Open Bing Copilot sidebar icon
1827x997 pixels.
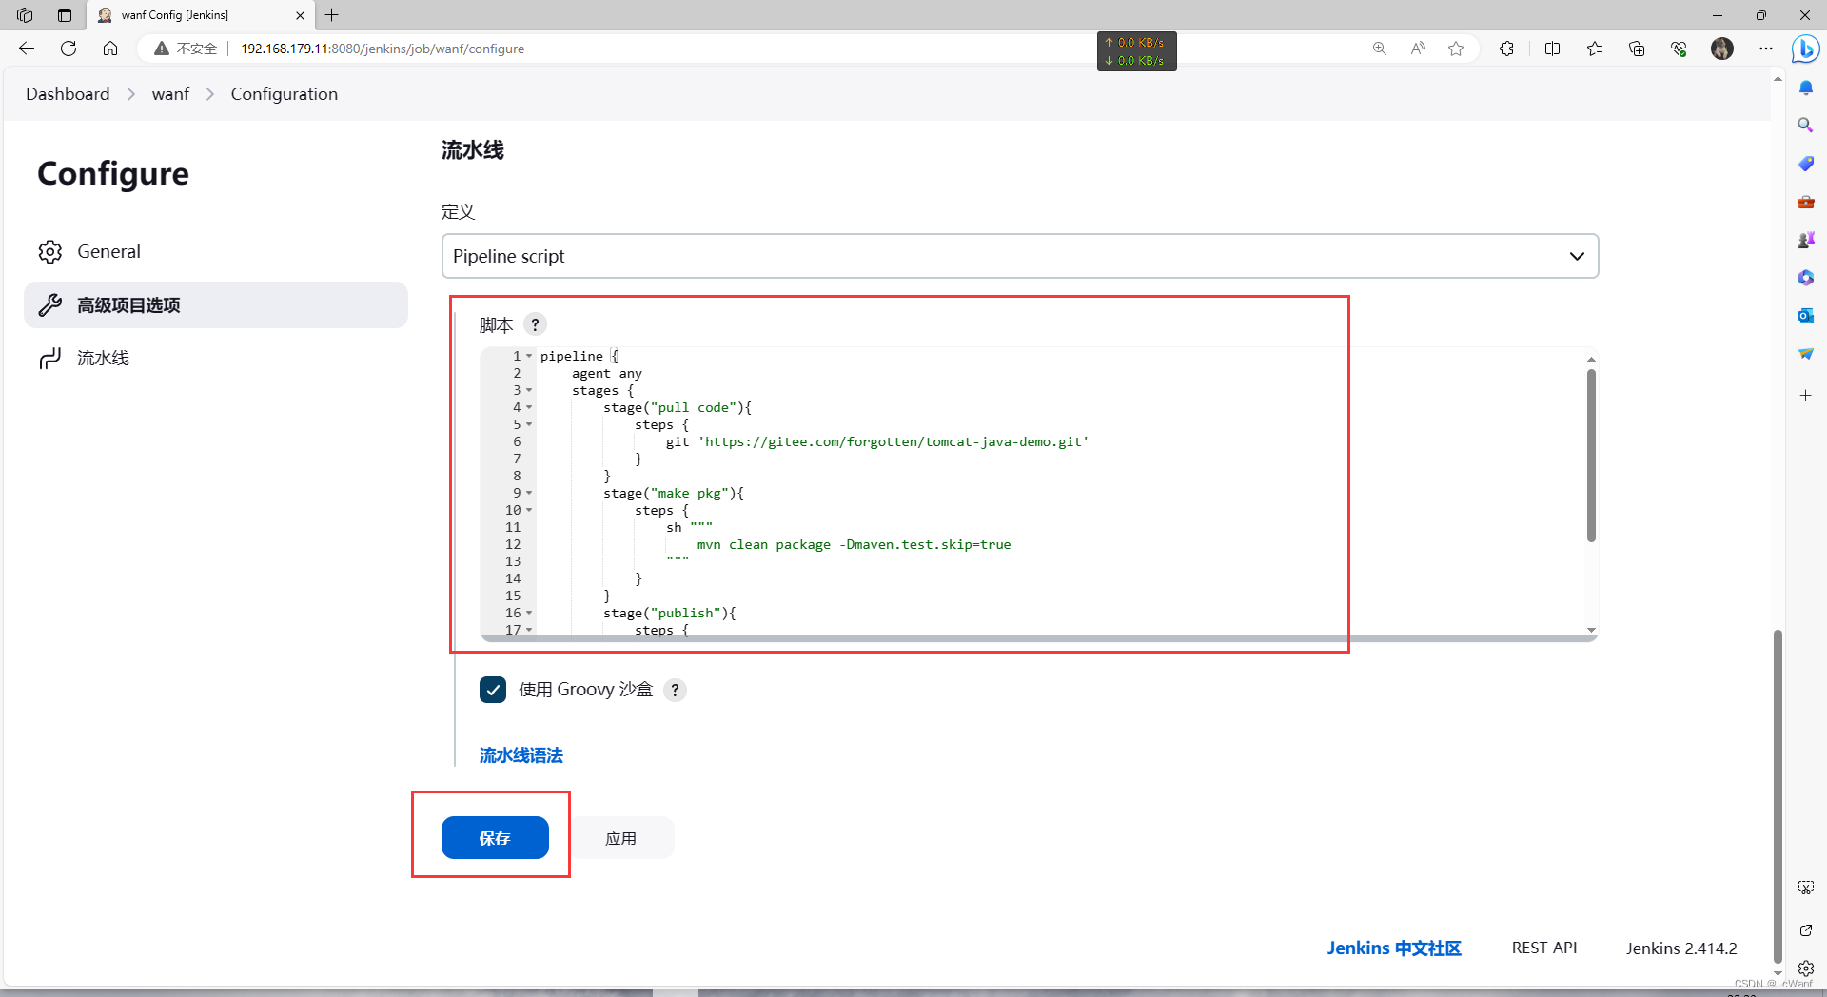pos(1805,49)
